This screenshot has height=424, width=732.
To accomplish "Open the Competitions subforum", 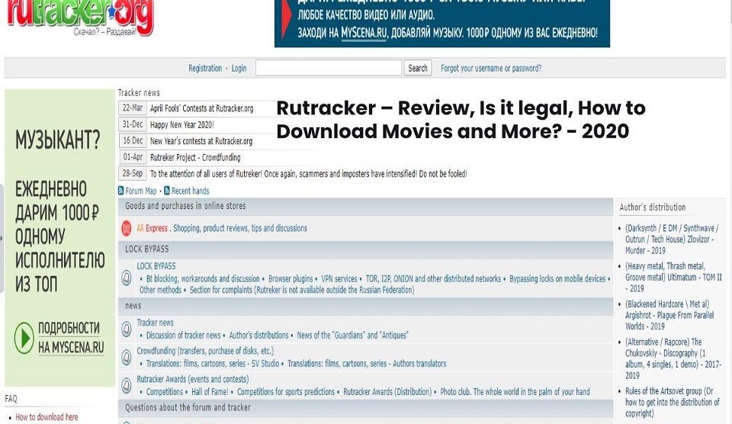I will coord(165,392).
